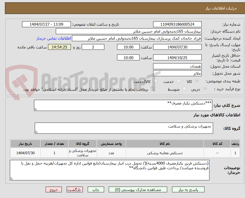Select the "کالا" classification radio button

(197, 81)
